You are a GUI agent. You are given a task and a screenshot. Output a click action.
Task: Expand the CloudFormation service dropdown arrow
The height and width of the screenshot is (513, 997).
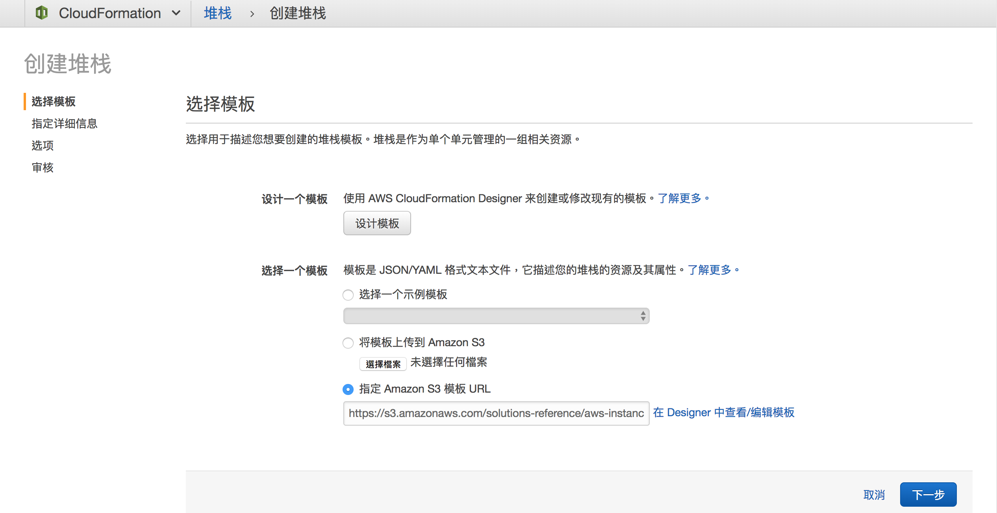pyautogui.click(x=176, y=13)
